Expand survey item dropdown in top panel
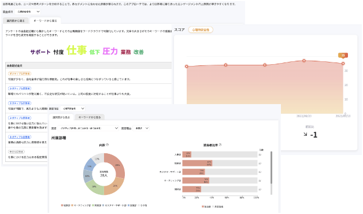This screenshot has width=363, height=214. pyautogui.click(x=28, y=12)
